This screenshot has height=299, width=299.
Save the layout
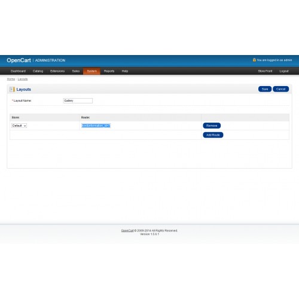click(265, 89)
